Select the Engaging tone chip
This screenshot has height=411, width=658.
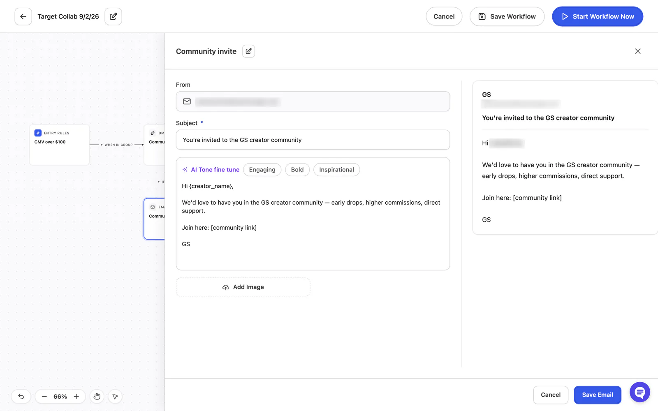[x=262, y=170]
